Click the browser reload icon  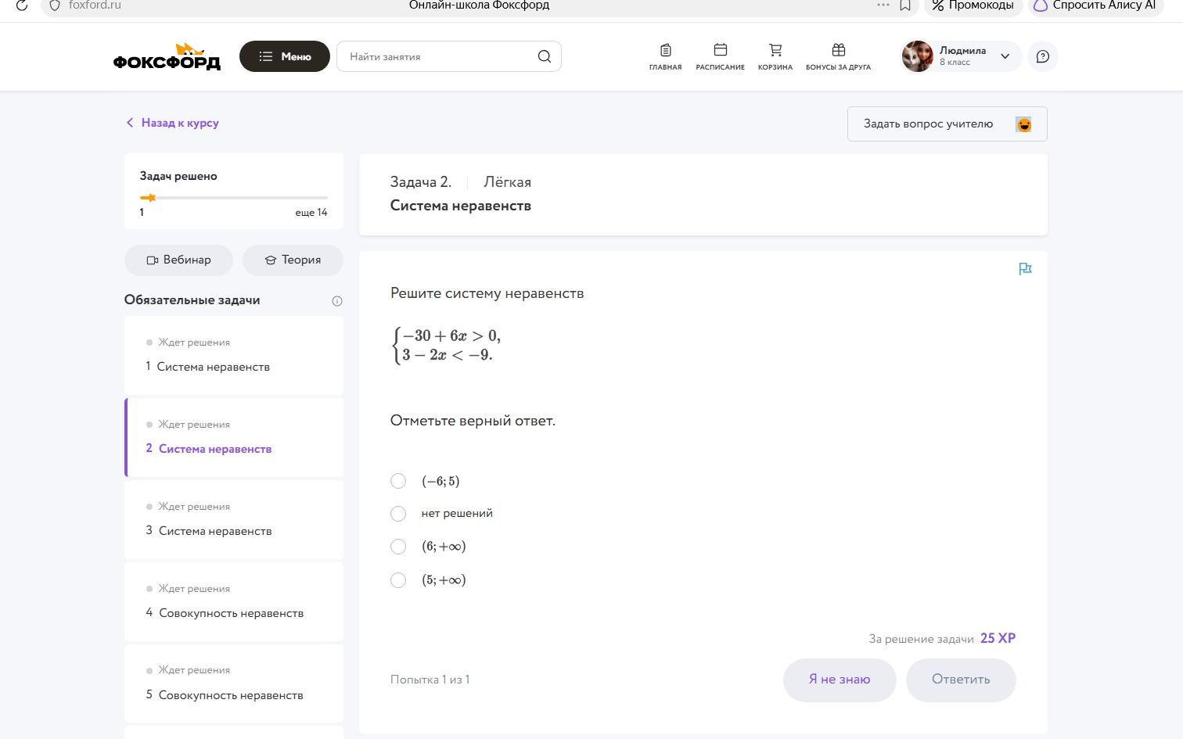[22, 5]
